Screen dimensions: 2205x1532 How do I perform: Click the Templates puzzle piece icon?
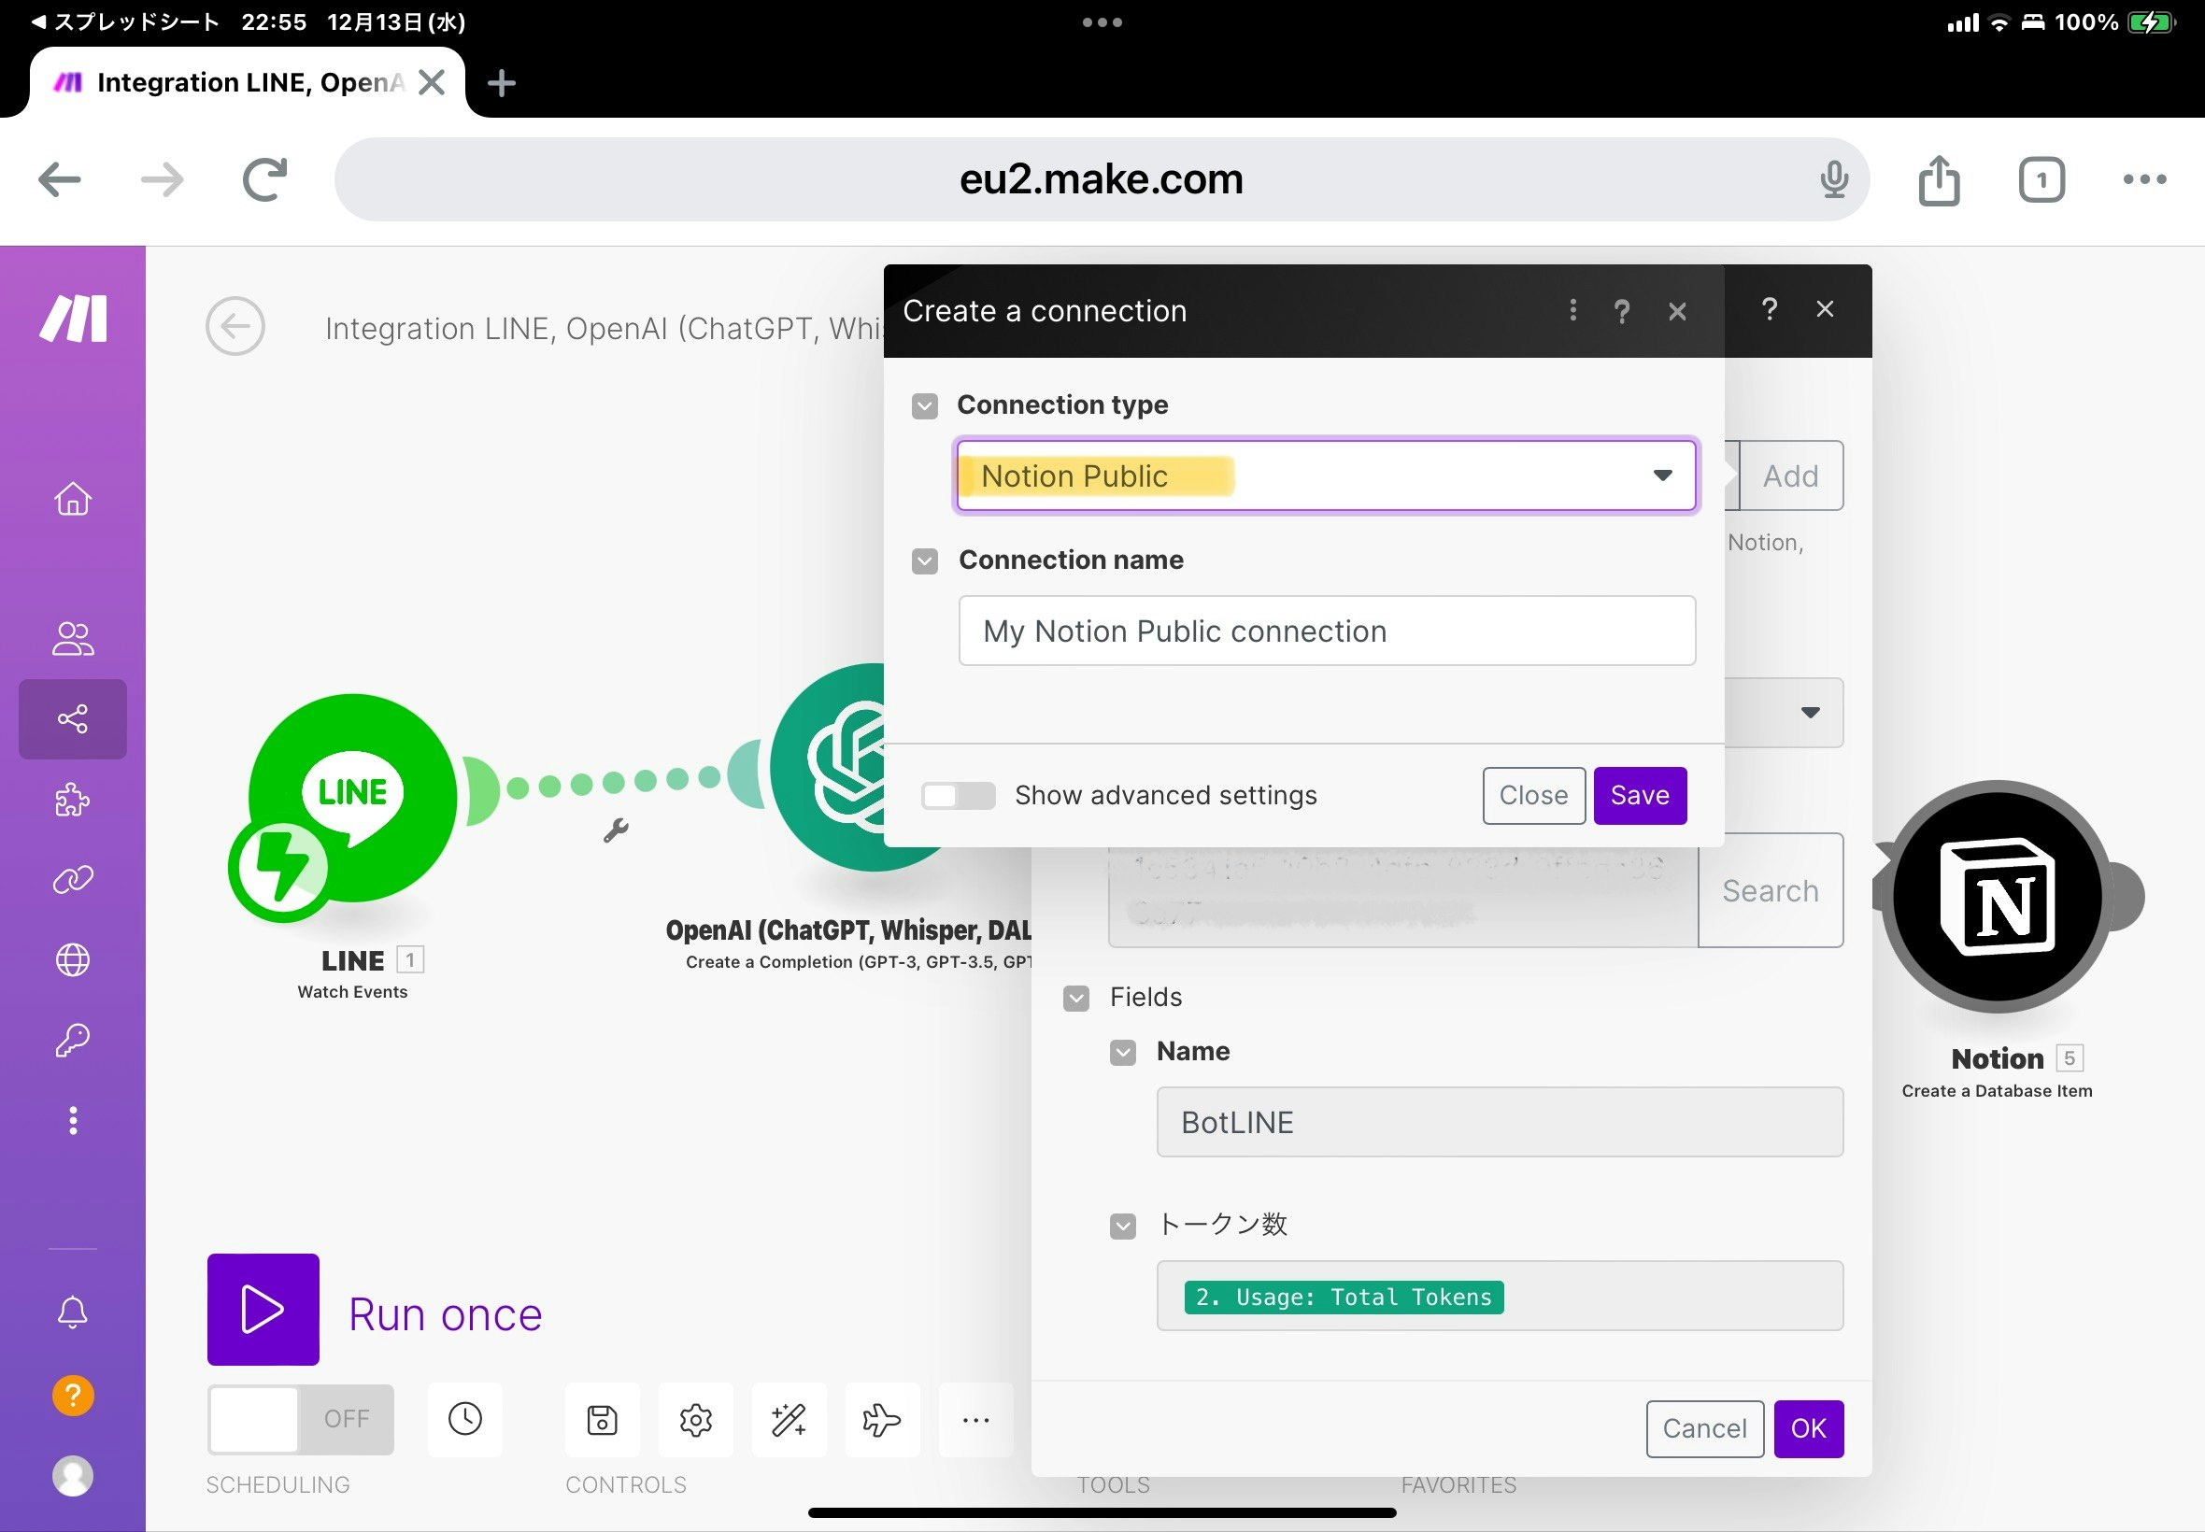tap(73, 799)
